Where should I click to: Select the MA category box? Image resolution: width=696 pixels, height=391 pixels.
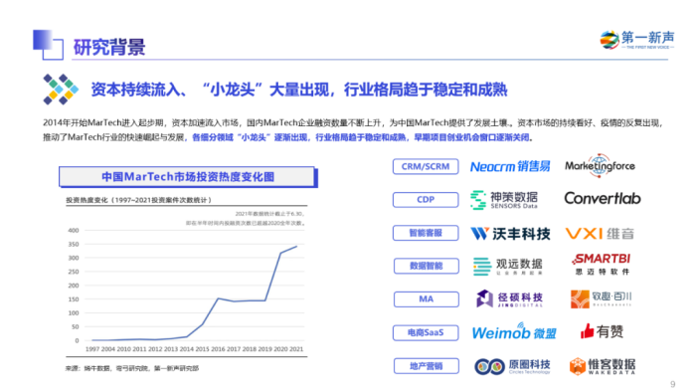(427, 299)
